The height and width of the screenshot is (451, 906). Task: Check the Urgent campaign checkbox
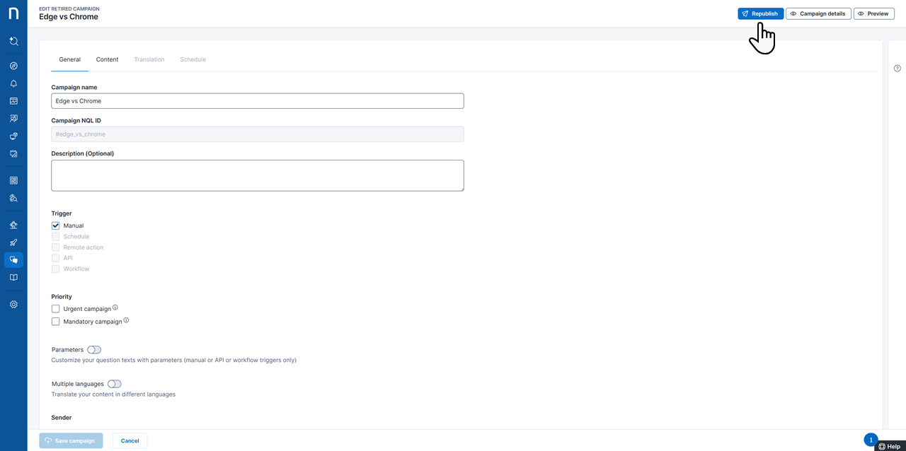[55, 308]
